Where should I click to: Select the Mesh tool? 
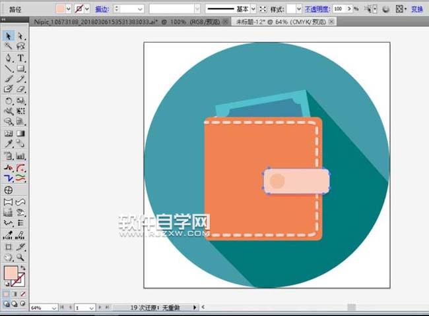[x=9, y=134]
